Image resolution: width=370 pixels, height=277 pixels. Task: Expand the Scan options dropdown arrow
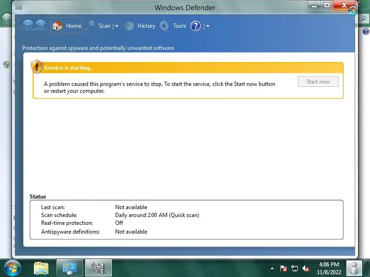click(117, 26)
